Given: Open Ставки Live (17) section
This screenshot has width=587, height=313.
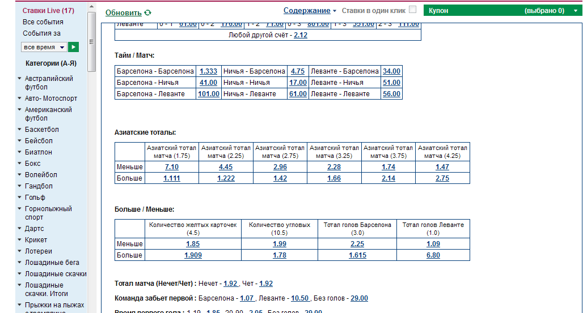Looking at the screenshot, I should click(48, 10).
